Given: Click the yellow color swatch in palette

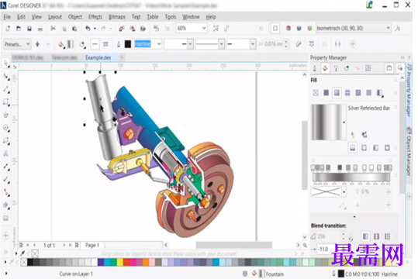Looking at the screenshot, I should 120,262.
